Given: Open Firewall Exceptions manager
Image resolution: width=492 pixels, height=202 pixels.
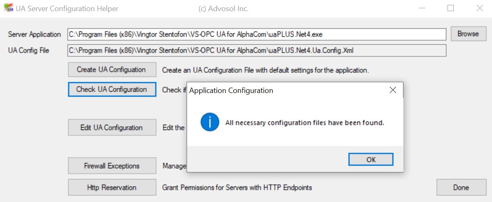Looking at the screenshot, I should (x=112, y=166).
